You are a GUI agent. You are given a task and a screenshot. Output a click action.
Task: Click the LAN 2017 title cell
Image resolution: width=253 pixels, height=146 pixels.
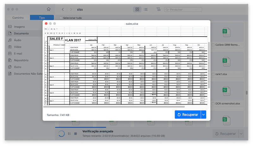(73, 40)
